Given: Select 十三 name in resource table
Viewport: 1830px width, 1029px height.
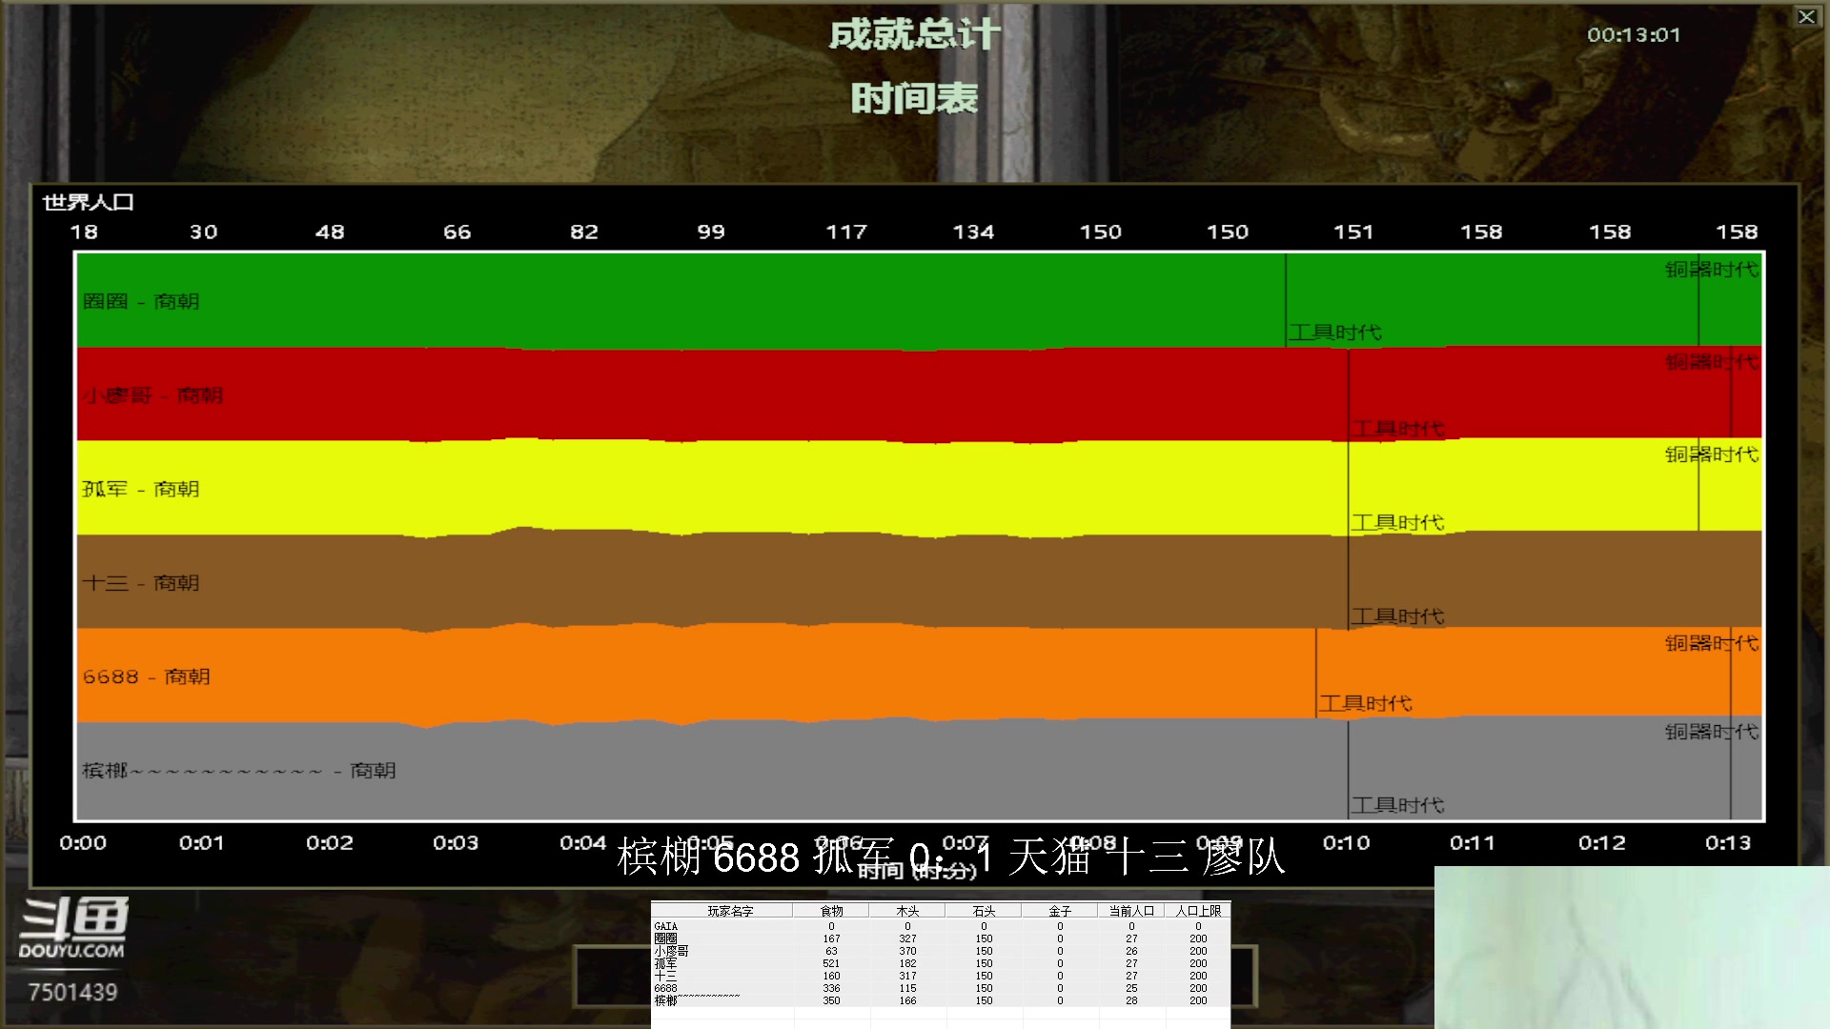Looking at the screenshot, I should (665, 976).
